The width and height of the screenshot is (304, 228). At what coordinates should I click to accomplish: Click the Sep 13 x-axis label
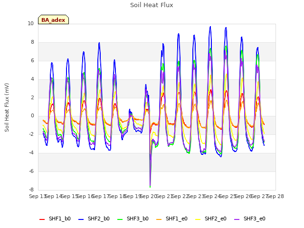[x=38, y=196]
